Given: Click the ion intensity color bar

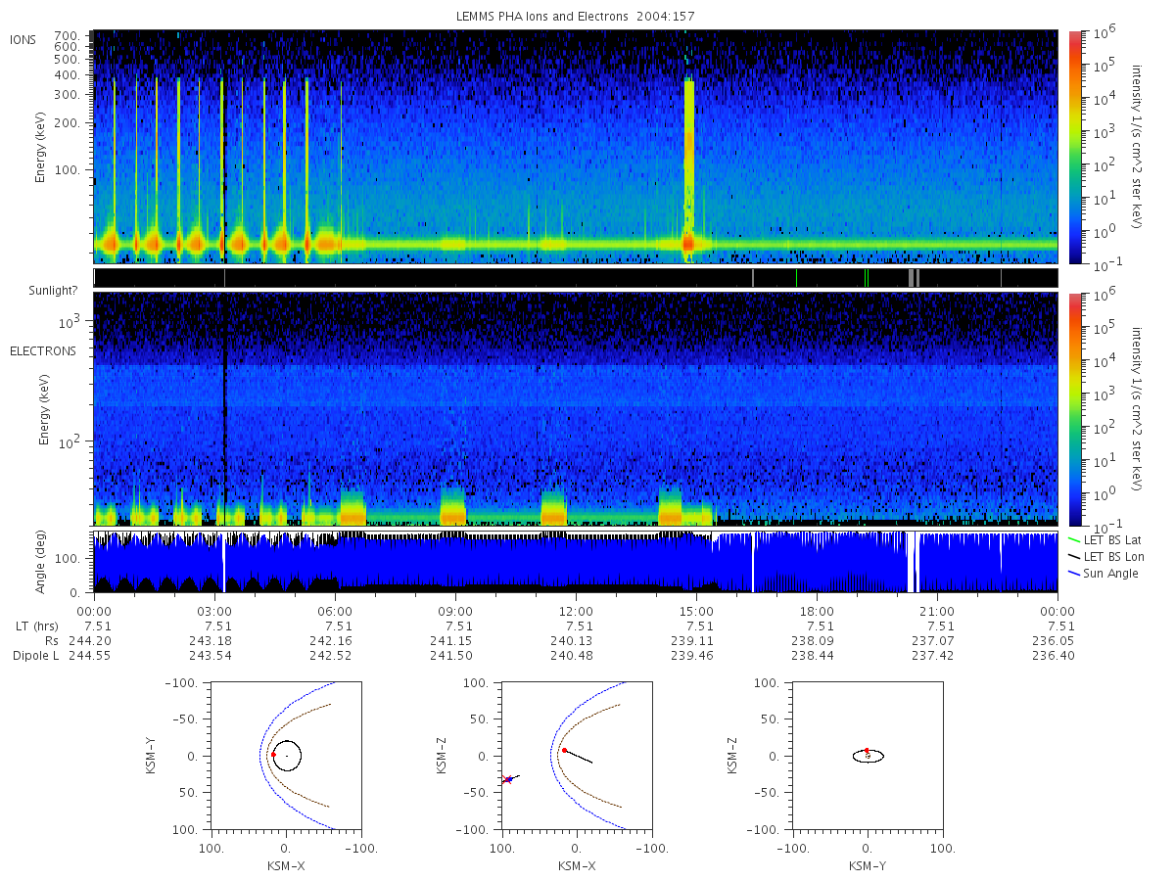Looking at the screenshot, I should click(x=1074, y=147).
